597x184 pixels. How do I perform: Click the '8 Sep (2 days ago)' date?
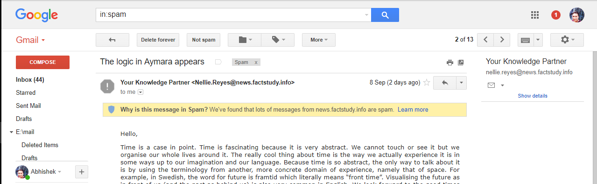click(395, 83)
